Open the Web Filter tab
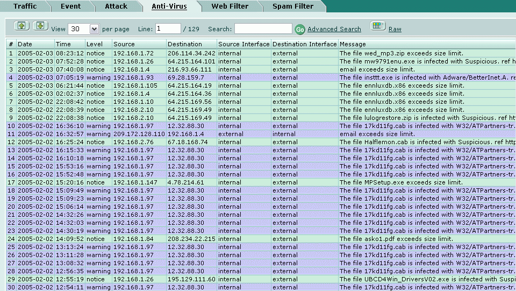 (x=230, y=6)
